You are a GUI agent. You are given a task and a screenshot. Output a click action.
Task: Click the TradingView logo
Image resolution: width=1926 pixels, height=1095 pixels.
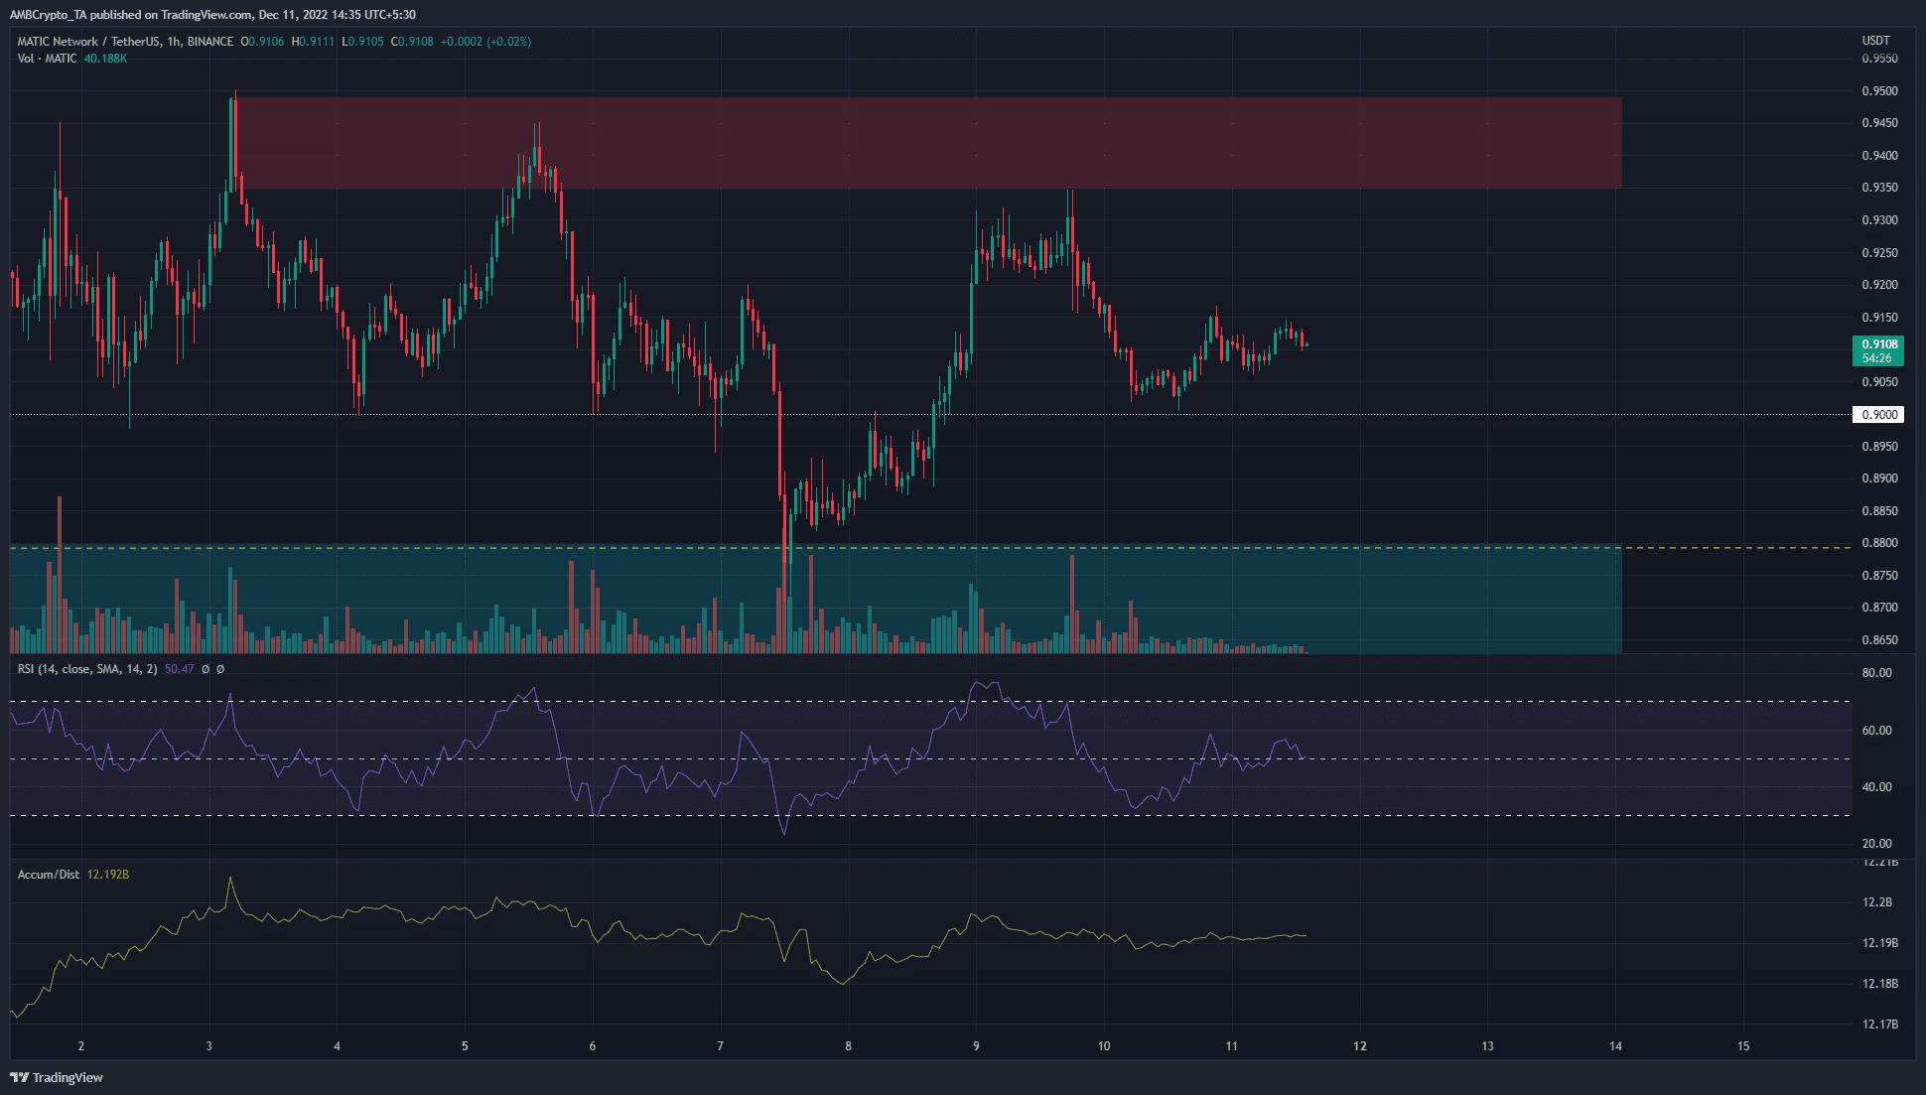point(57,1077)
